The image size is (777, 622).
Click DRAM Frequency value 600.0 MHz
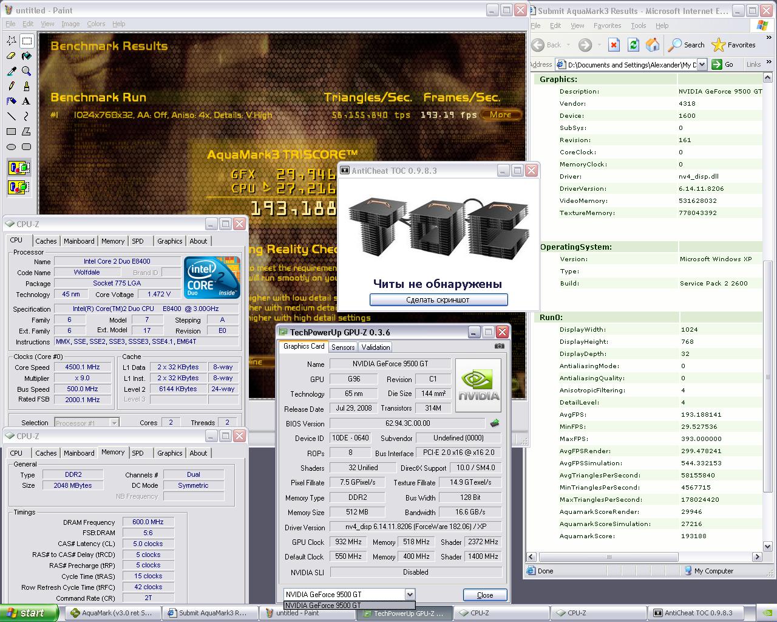(x=148, y=522)
